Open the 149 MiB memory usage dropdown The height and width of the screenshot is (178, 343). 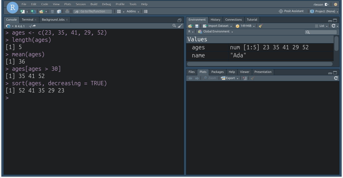click(x=245, y=26)
